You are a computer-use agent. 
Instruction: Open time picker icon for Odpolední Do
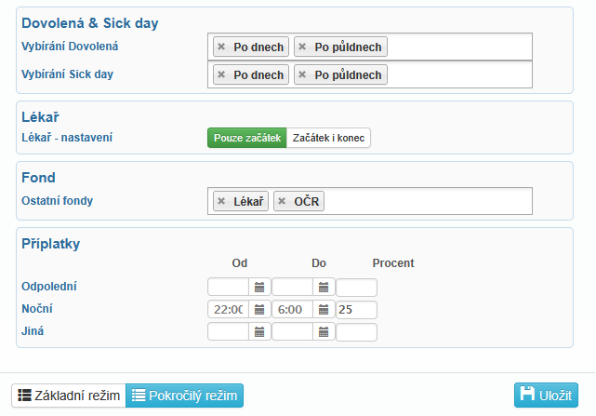[x=324, y=287]
